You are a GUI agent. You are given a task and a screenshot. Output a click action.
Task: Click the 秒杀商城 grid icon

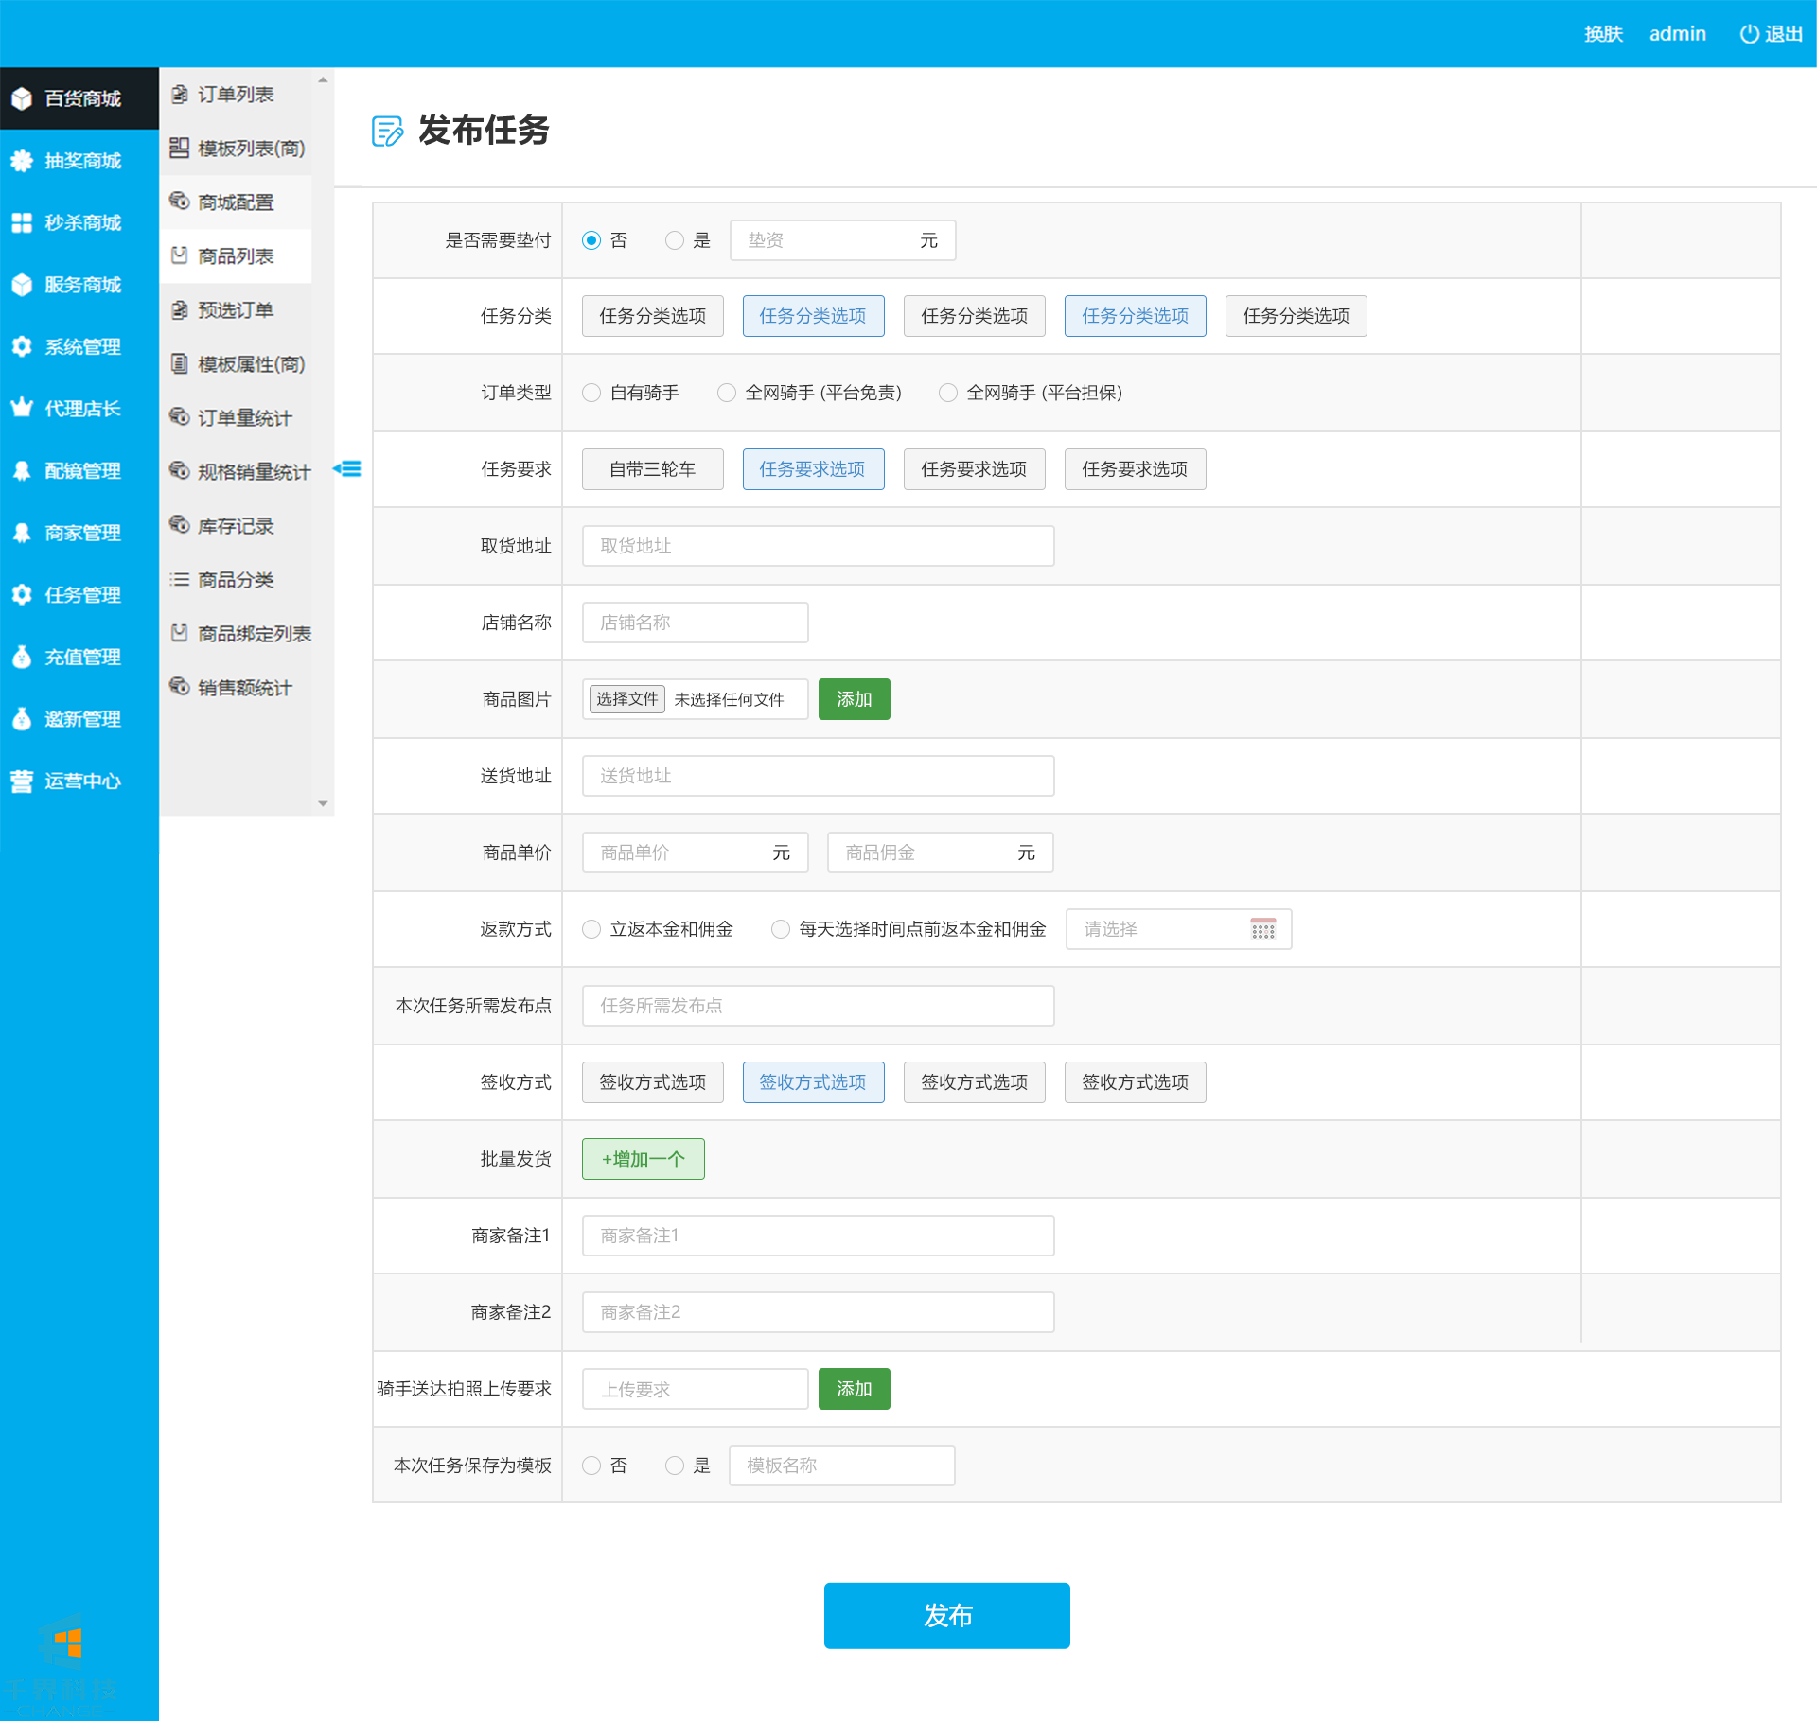pos(22,222)
